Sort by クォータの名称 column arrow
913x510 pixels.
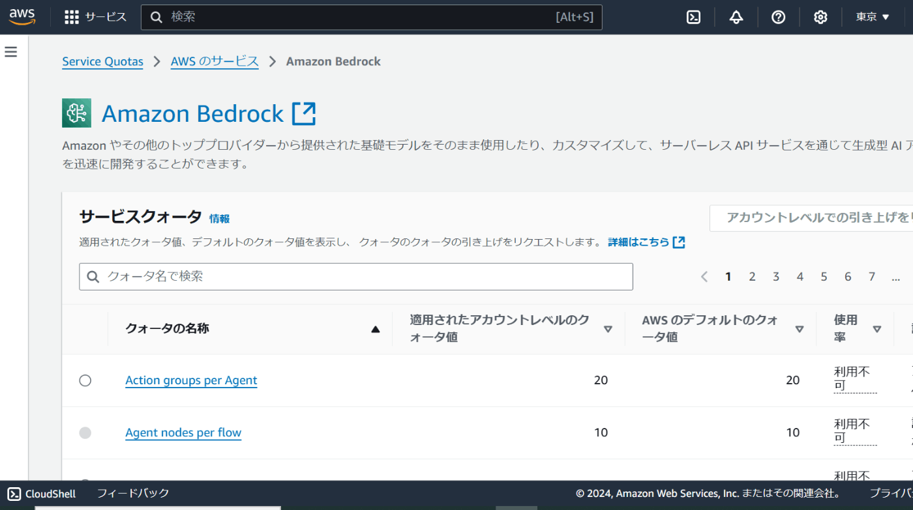pos(375,330)
